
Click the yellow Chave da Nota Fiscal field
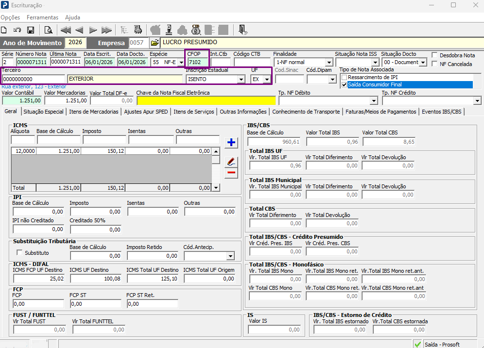pos(206,101)
